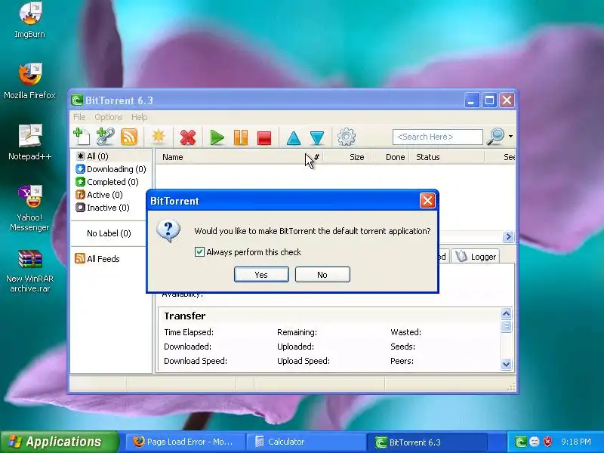Screen dimensions: 604x453
Task: Click BitTorrent 6.3 taskbar button
Action: click(427, 442)
